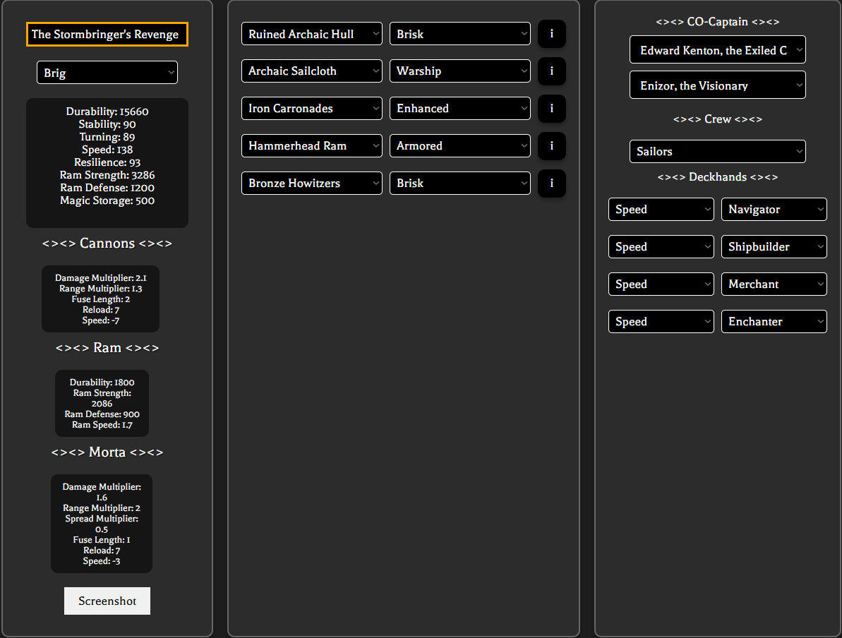Open the Navigator deckhand dropdown

tap(774, 210)
